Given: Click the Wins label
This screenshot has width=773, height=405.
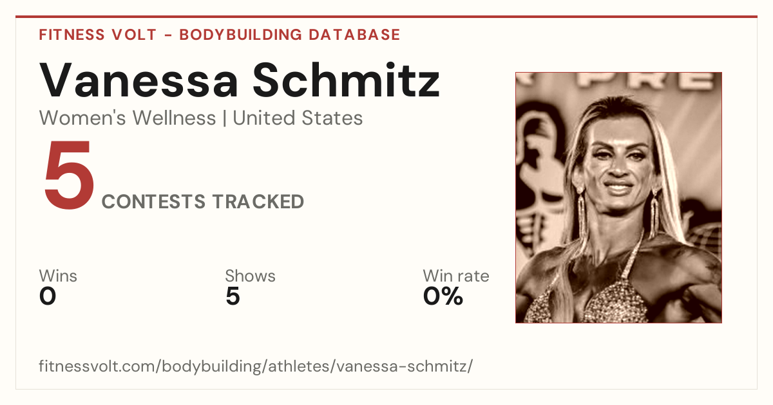Looking at the screenshot, I should point(58,276).
